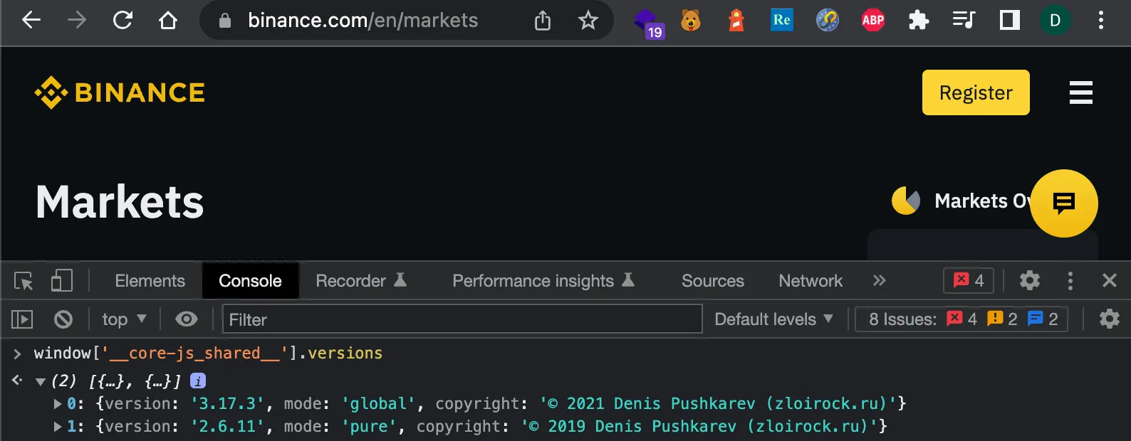Expand array item 0 version 3.17.3

point(58,404)
